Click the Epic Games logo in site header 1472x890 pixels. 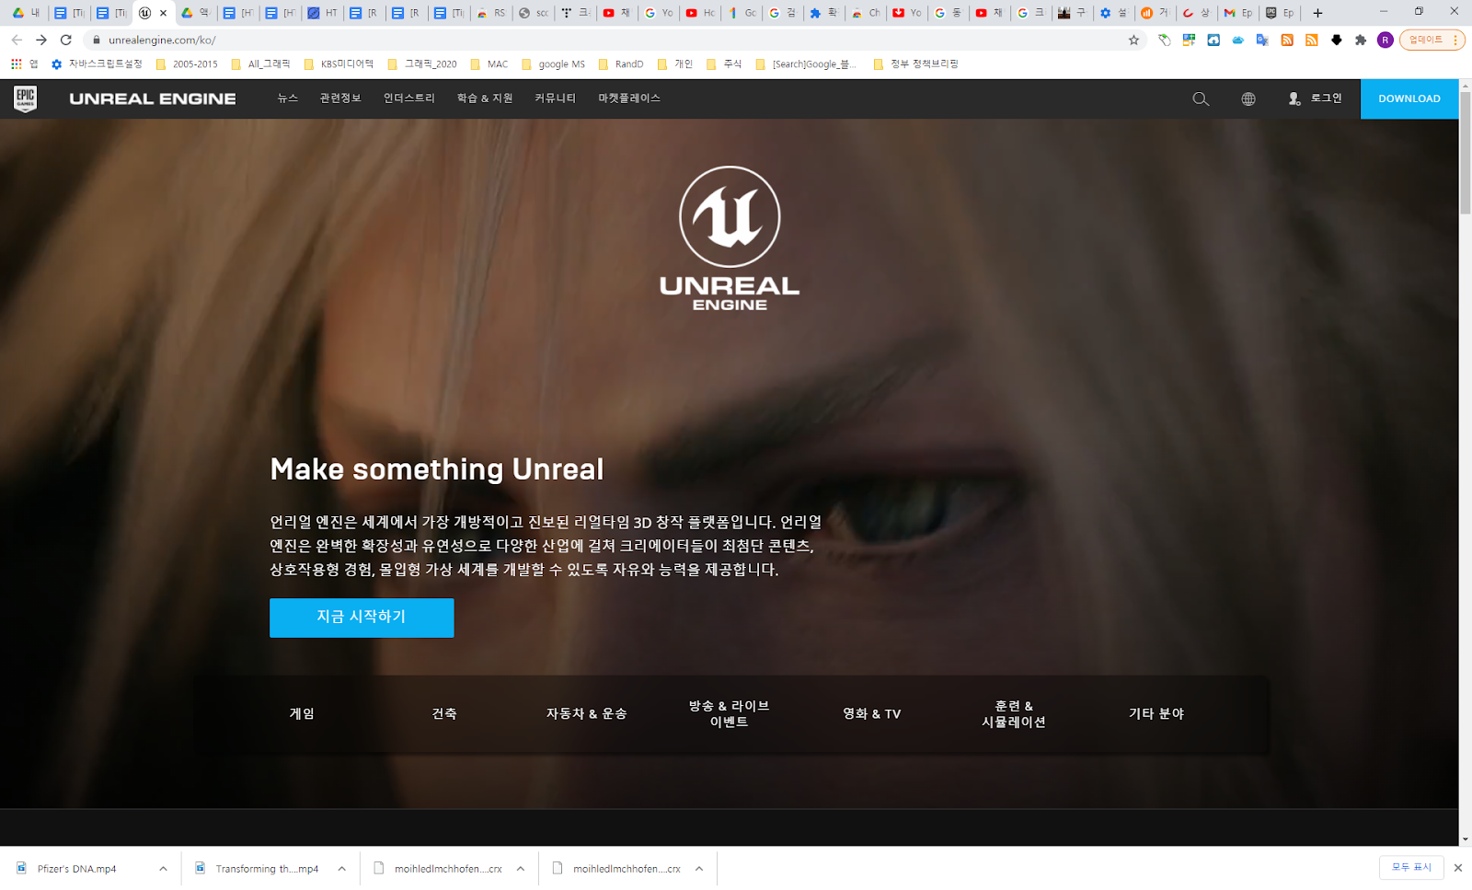click(26, 98)
